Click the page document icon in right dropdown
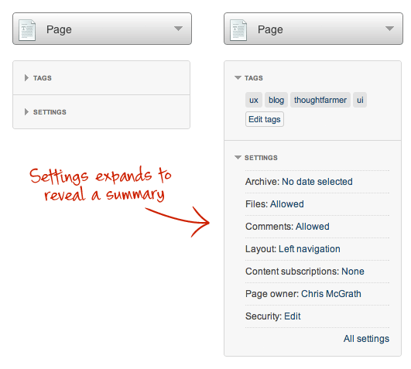 (238, 30)
